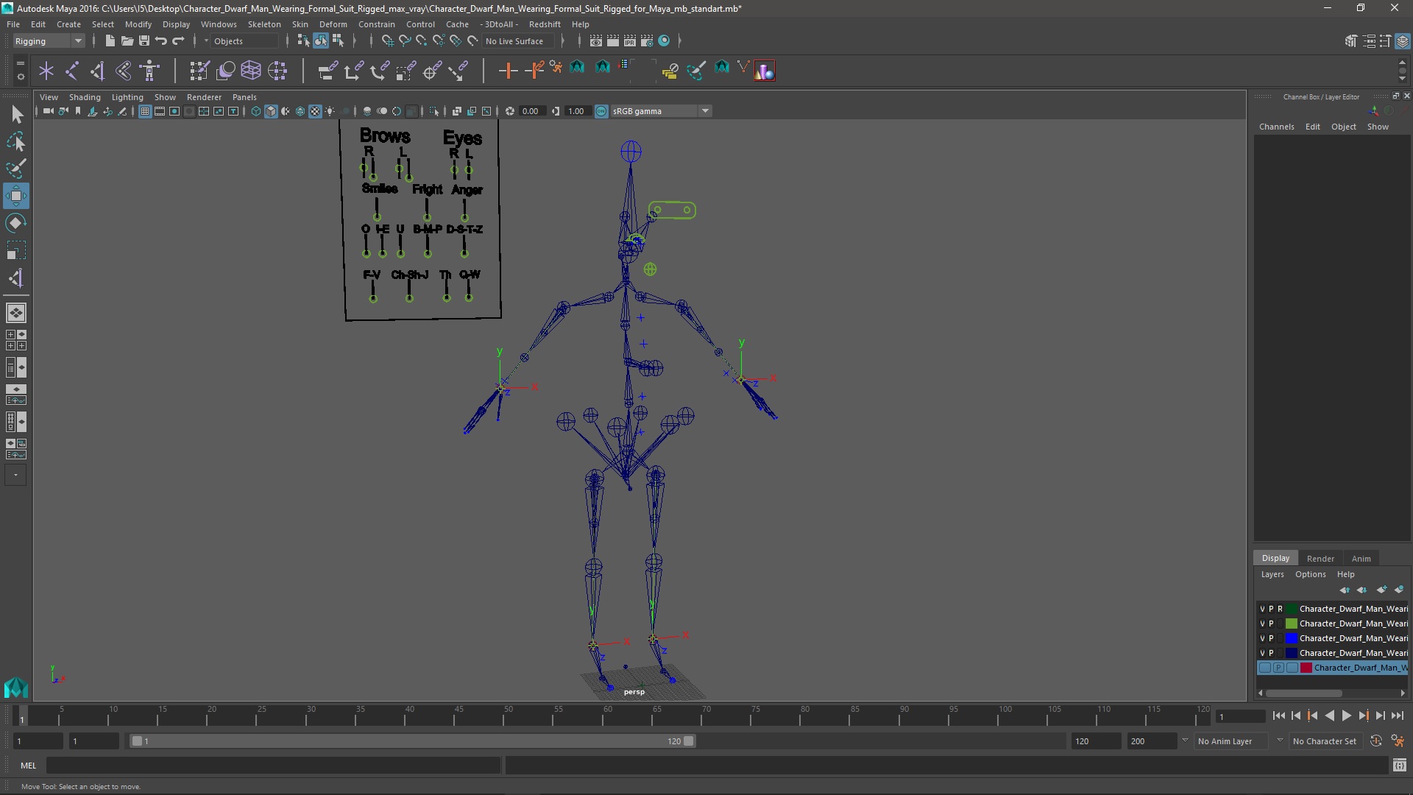1413x795 pixels.
Task: Undo last action with arrow icon
Action: click(161, 41)
